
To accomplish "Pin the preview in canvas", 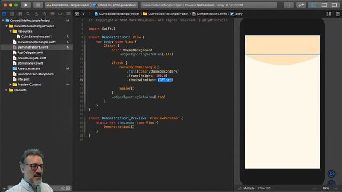I will [x=240, y=188].
